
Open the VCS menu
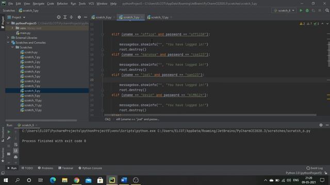(x=91, y=4)
